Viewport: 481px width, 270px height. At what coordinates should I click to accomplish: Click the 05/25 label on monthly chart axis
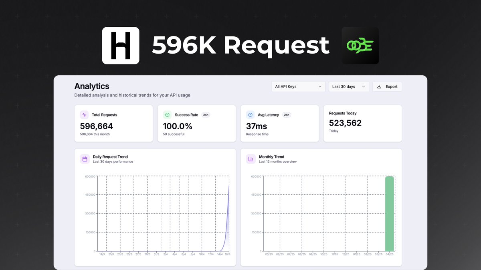269,254
